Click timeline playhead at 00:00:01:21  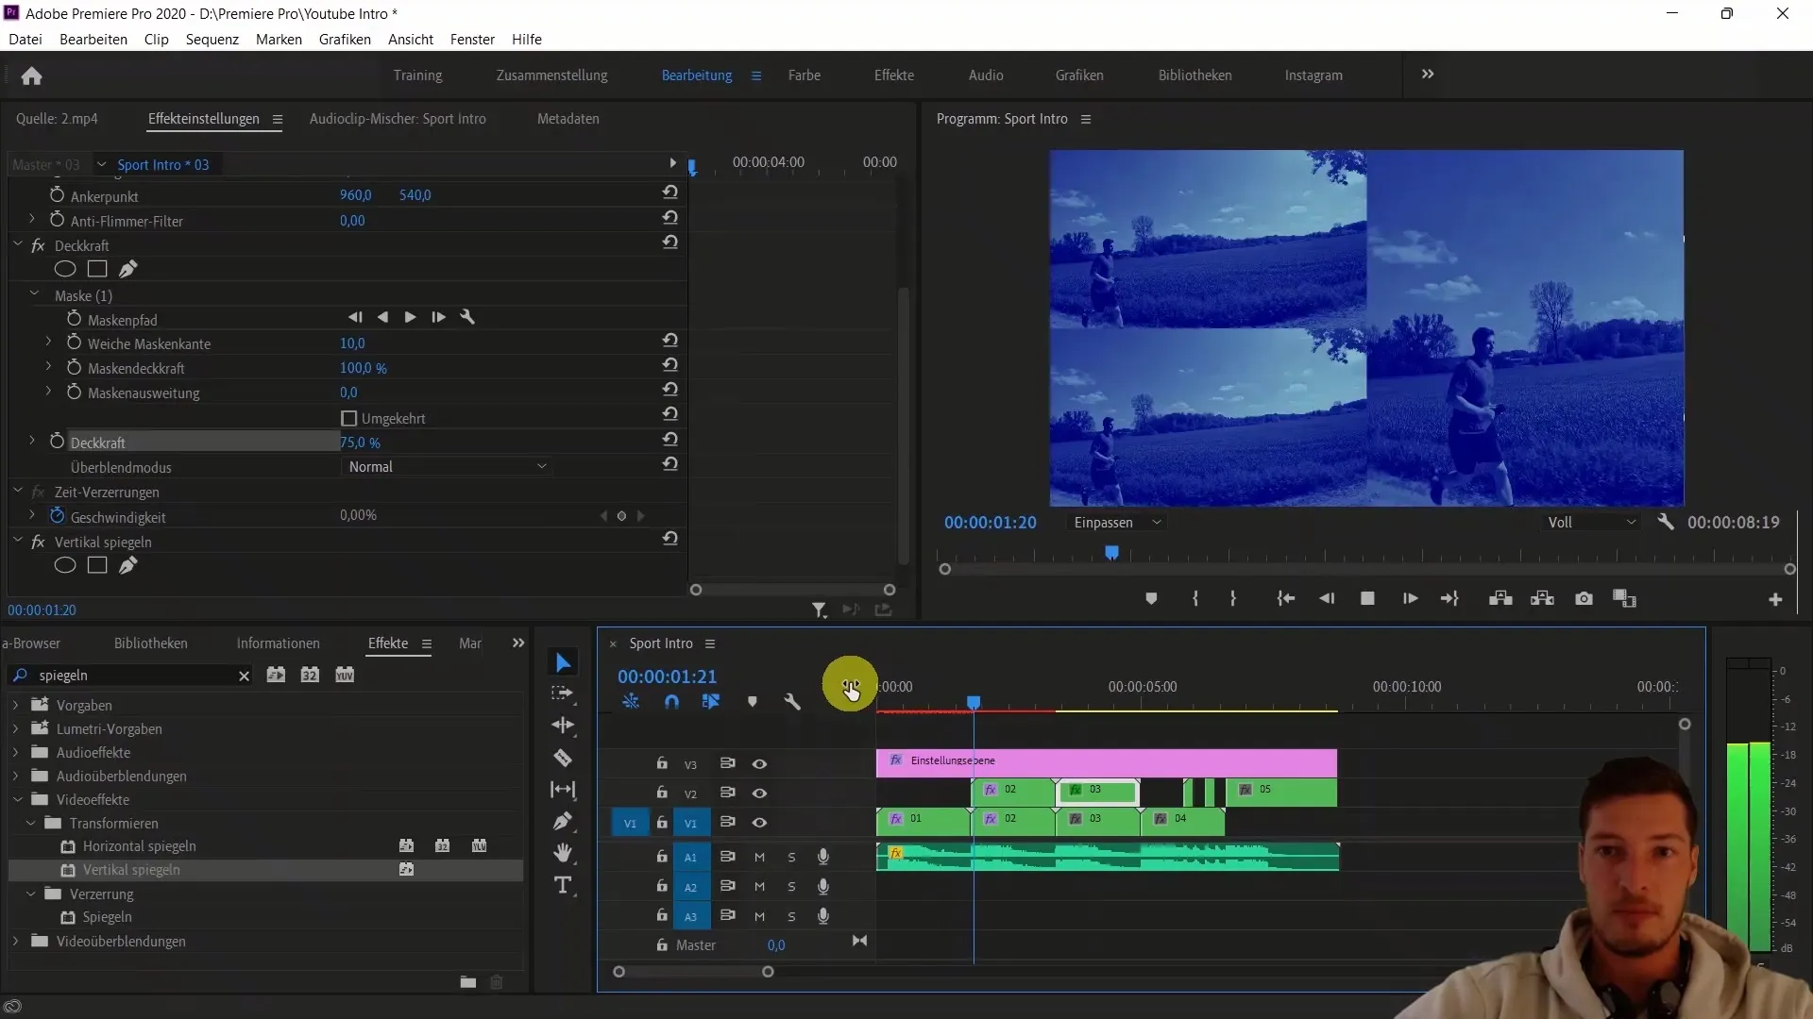click(x=974, y=703)
